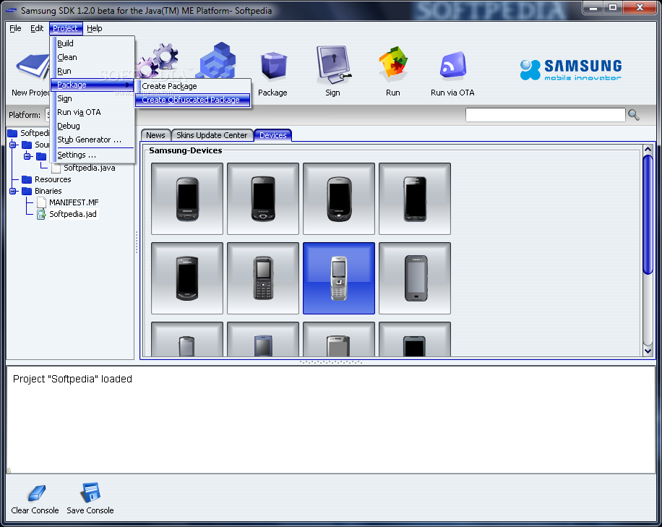Click the Run toolbar puzzle icon
The height and width of the screenshot is (527, 662).
[x=393, y=64]
